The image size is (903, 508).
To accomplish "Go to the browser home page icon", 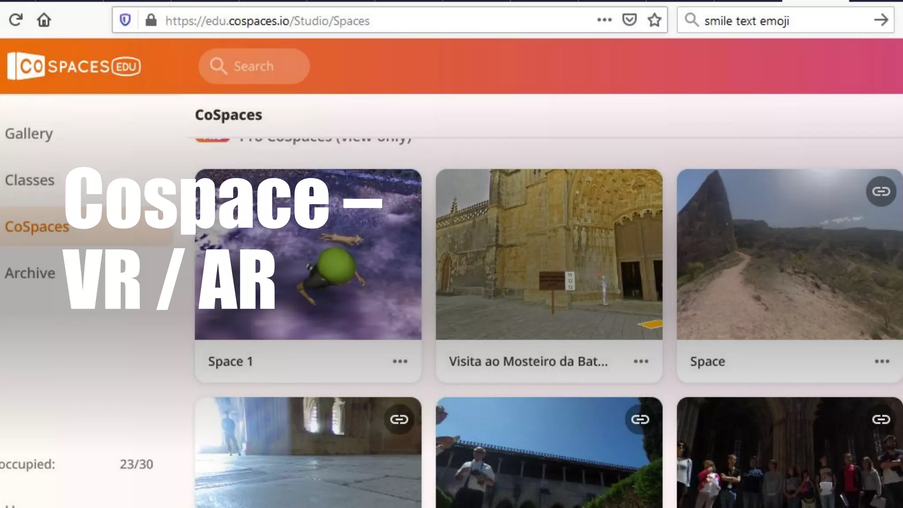I will (44, 20).
